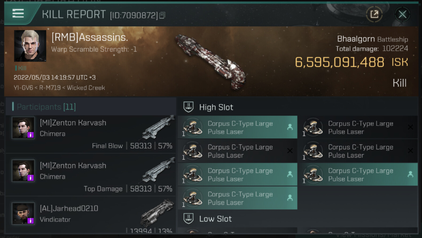Image resolution: width=422 pixels, height=238 pixels.
Task: Open the Participants [11] tab
Action: click(46, 107)
